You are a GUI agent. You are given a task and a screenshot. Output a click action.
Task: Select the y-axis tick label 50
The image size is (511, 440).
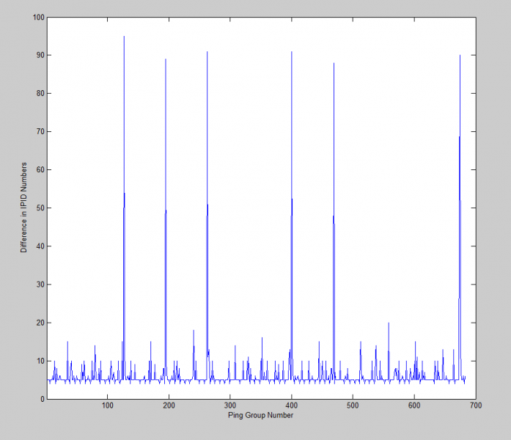40,208
